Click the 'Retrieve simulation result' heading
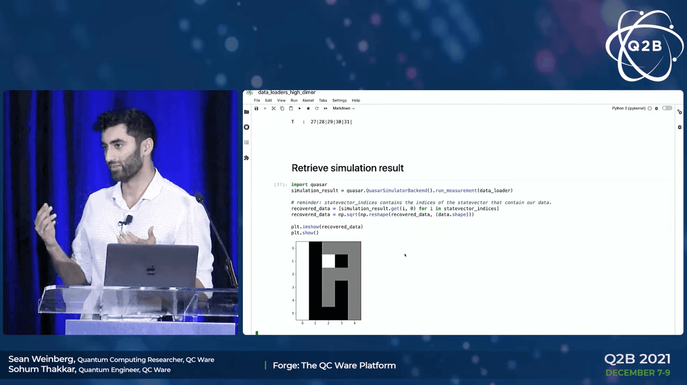687x385 pixels. (347, 168)
